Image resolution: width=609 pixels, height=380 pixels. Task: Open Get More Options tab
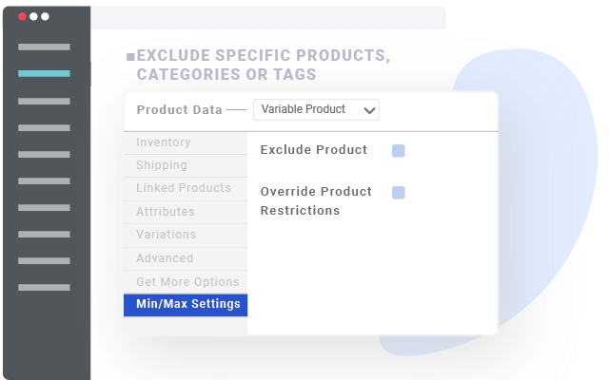click(187, 282)
